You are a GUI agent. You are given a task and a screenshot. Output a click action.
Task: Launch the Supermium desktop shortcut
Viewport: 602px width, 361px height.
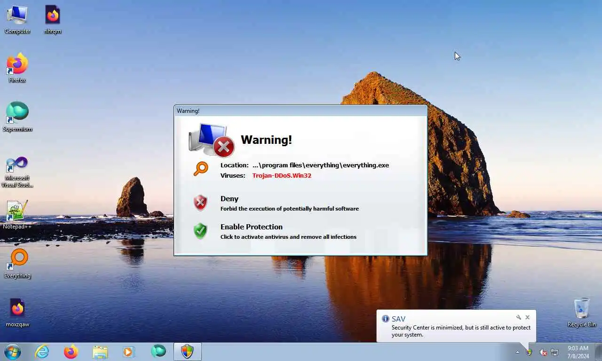tap(17, 117)
